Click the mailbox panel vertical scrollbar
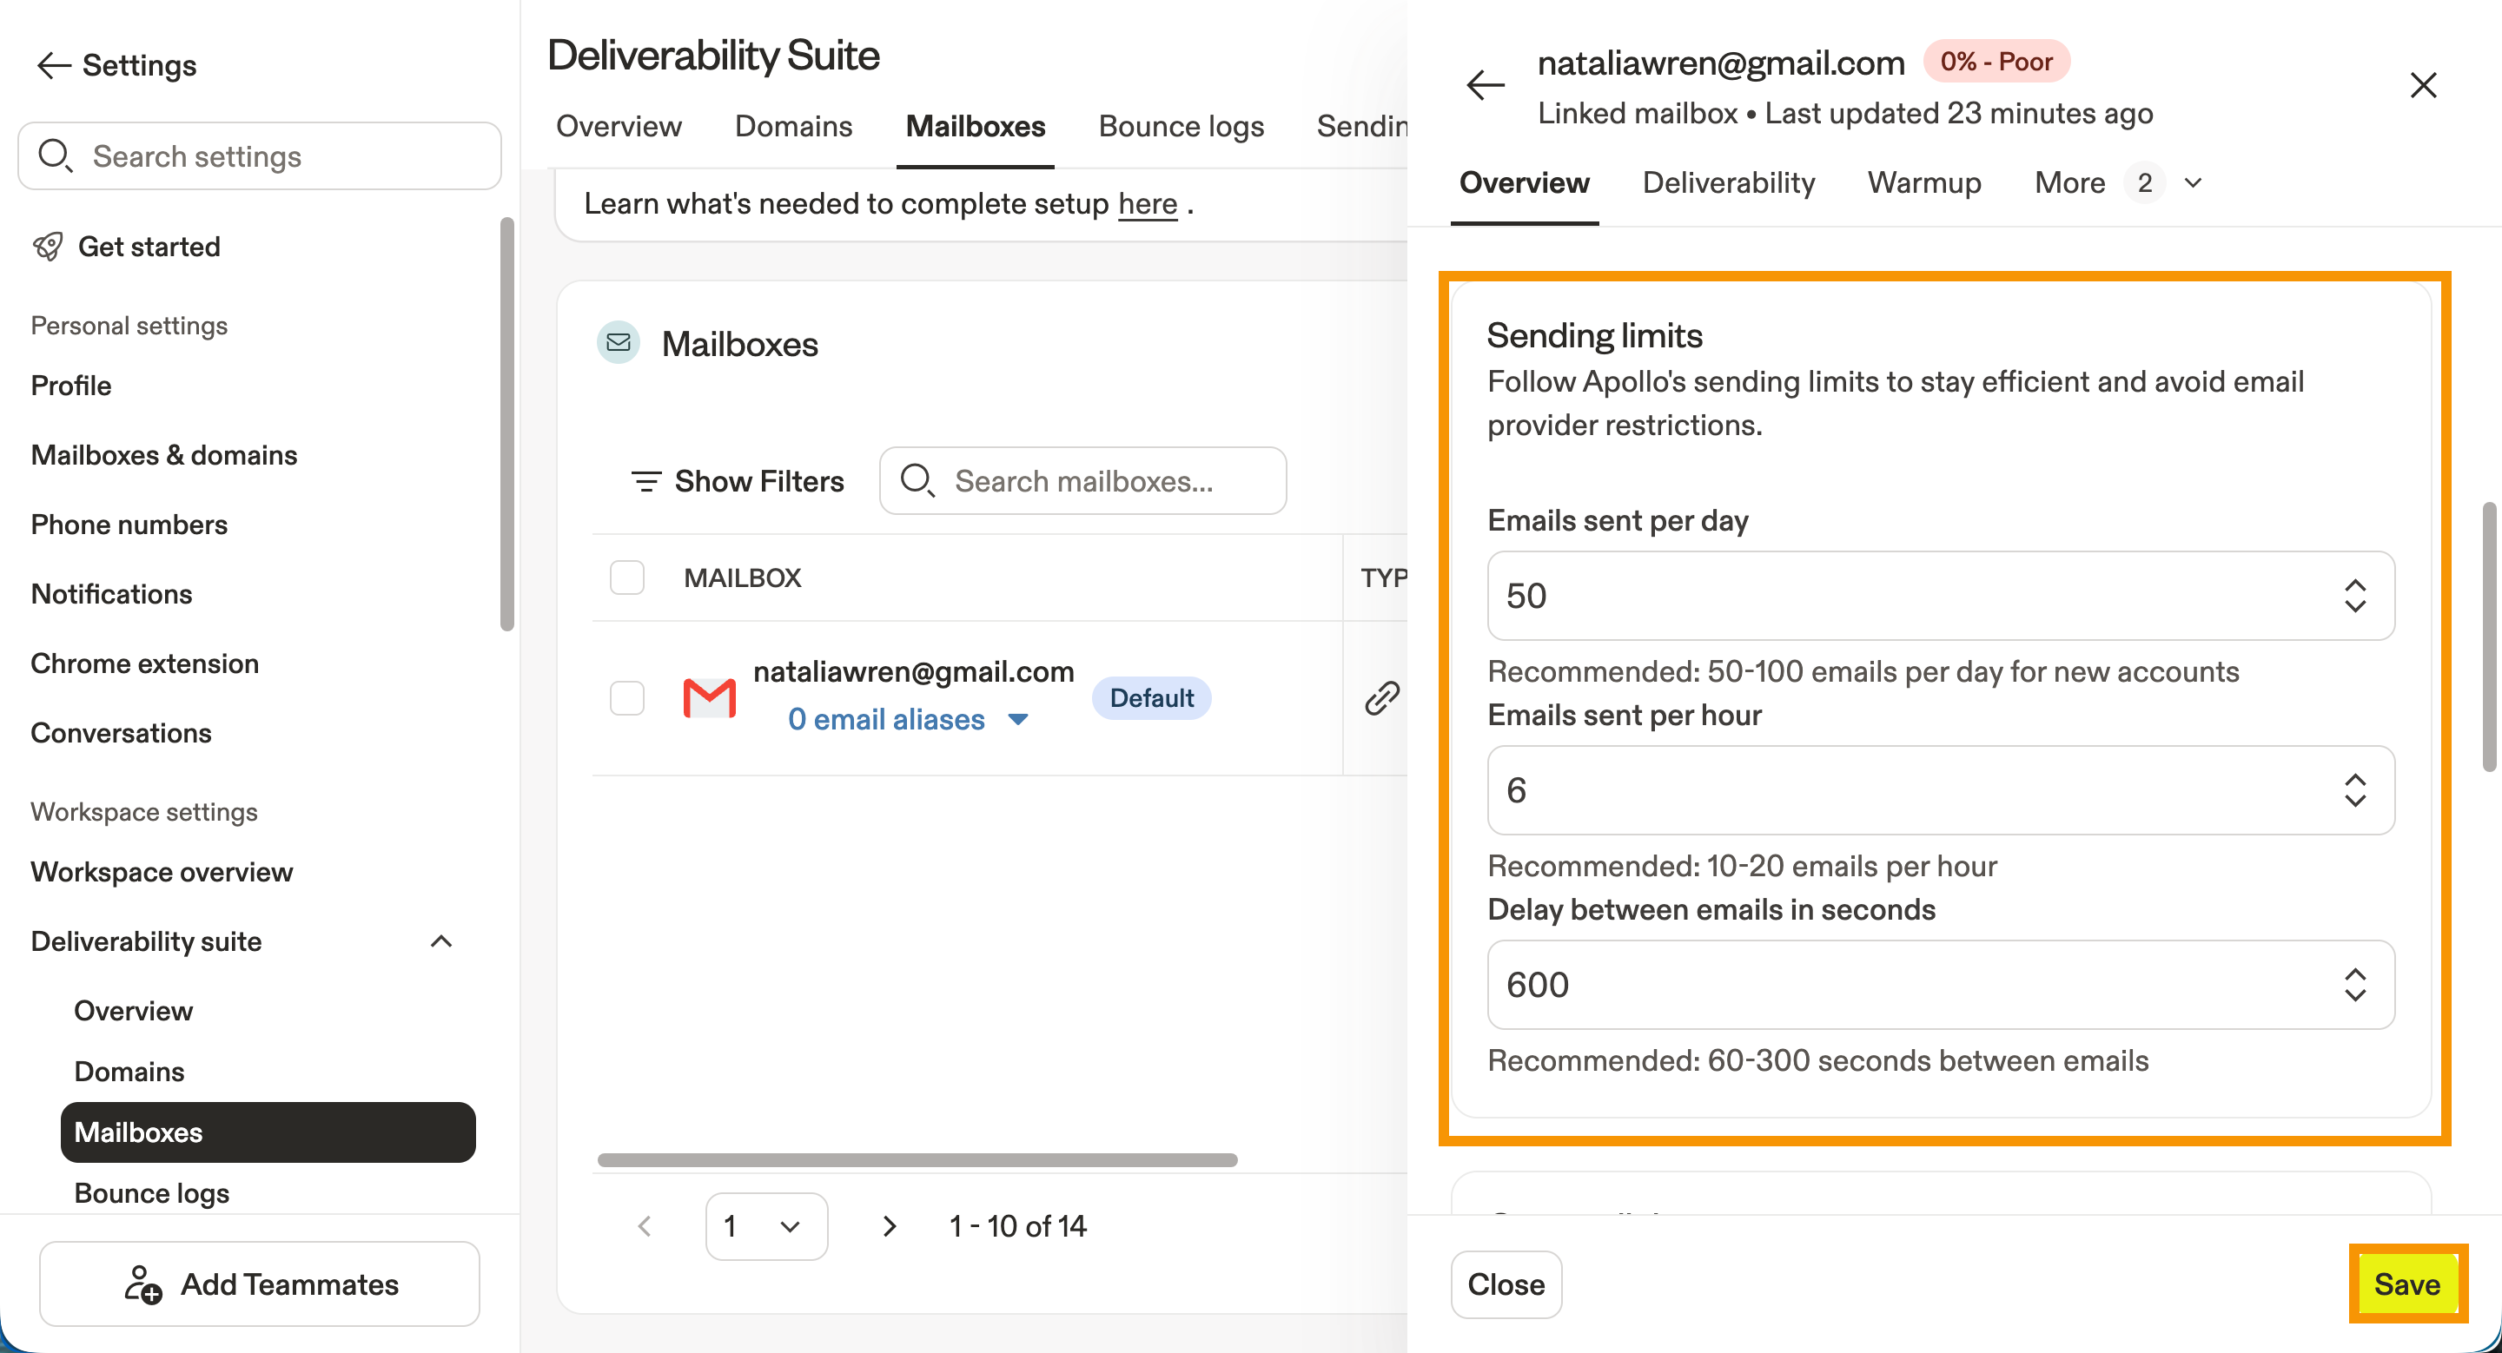 pos(2489,637)
